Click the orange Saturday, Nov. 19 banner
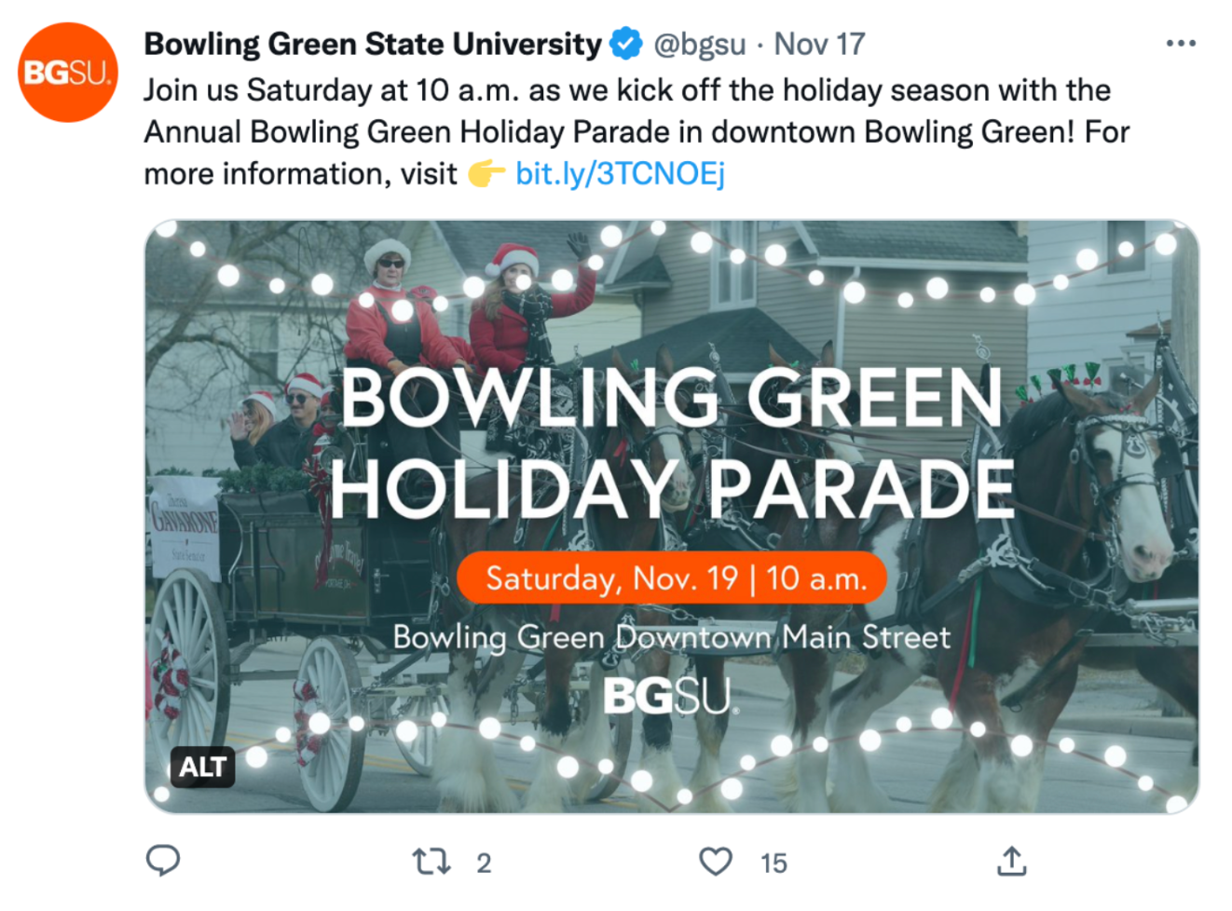1232x911 pixels. click(x=671, y=578)
